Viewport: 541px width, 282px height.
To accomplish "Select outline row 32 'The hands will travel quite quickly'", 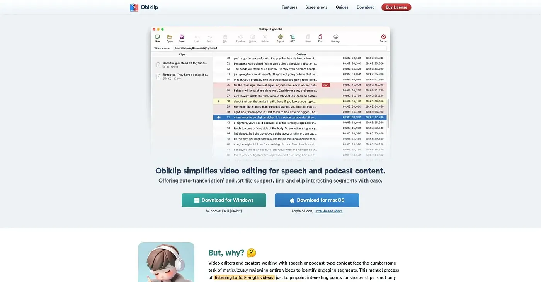I will pos(301,69).
